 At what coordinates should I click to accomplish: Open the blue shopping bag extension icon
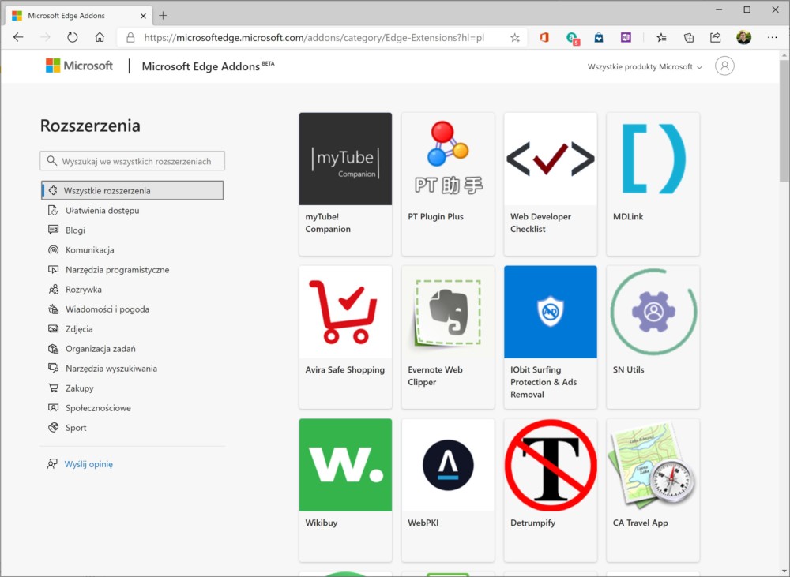(599, 37)
